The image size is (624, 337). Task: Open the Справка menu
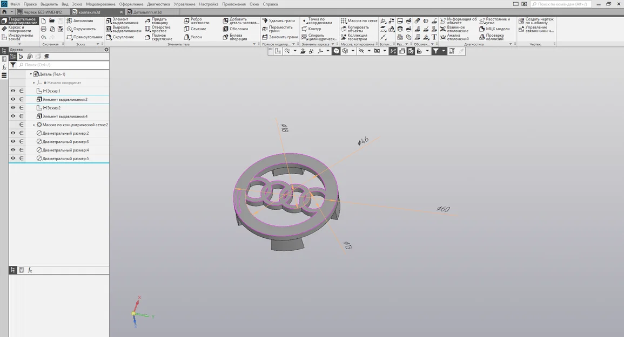pos(270,4)
